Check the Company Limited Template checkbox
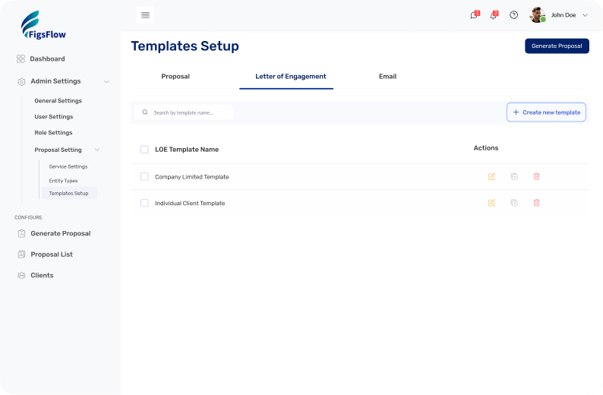 click(144, 177)
